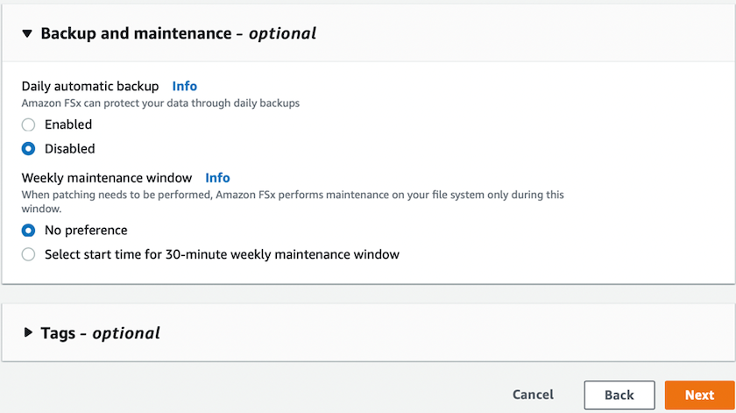Proceed with the orange Next button
This screenshot has width=736, height=413.
tap(699, 395)
